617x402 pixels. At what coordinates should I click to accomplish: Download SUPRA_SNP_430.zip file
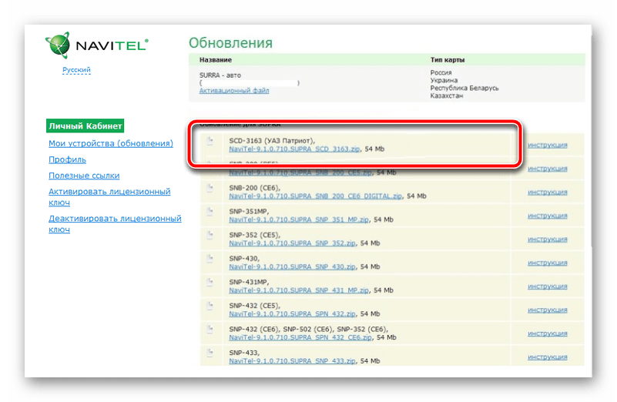[293, 266]
